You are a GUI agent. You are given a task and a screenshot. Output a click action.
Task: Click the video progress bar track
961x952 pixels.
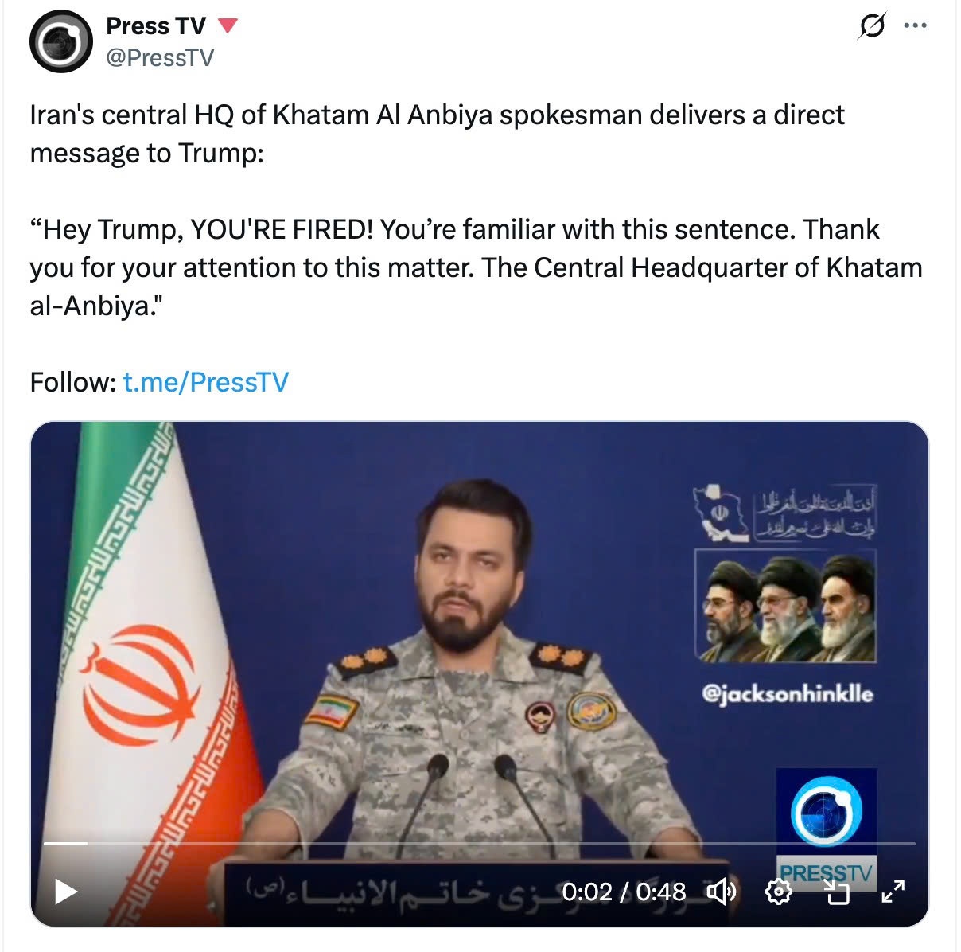click(480, 843)
